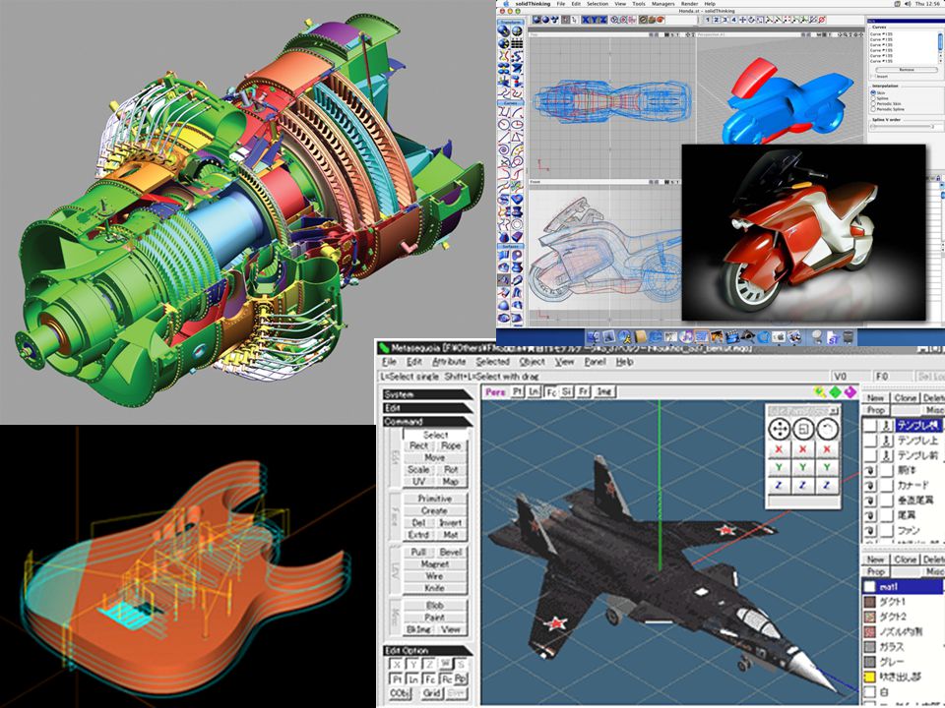Toggle the eye icon for カナード object
This screenshot has height=708, width=945.
(870, 486)
